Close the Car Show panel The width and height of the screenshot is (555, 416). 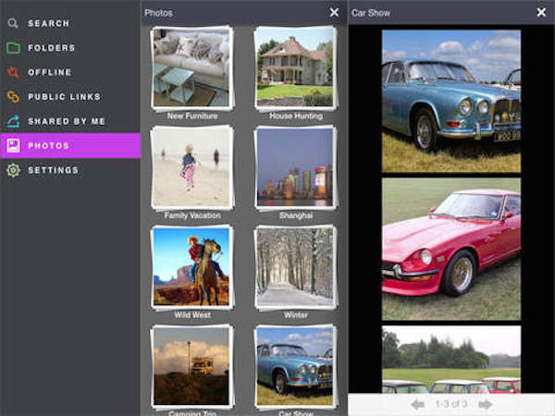(541, 12)
